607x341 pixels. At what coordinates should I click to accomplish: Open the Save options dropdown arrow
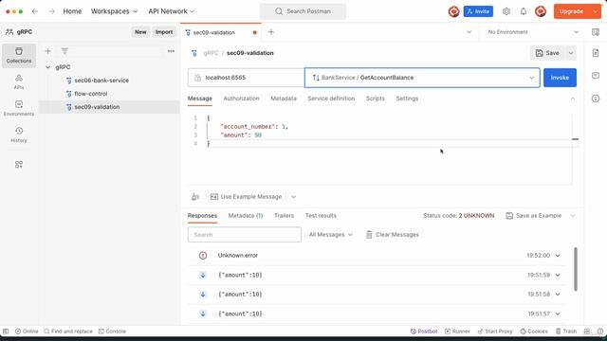click(x=571, y=53)
